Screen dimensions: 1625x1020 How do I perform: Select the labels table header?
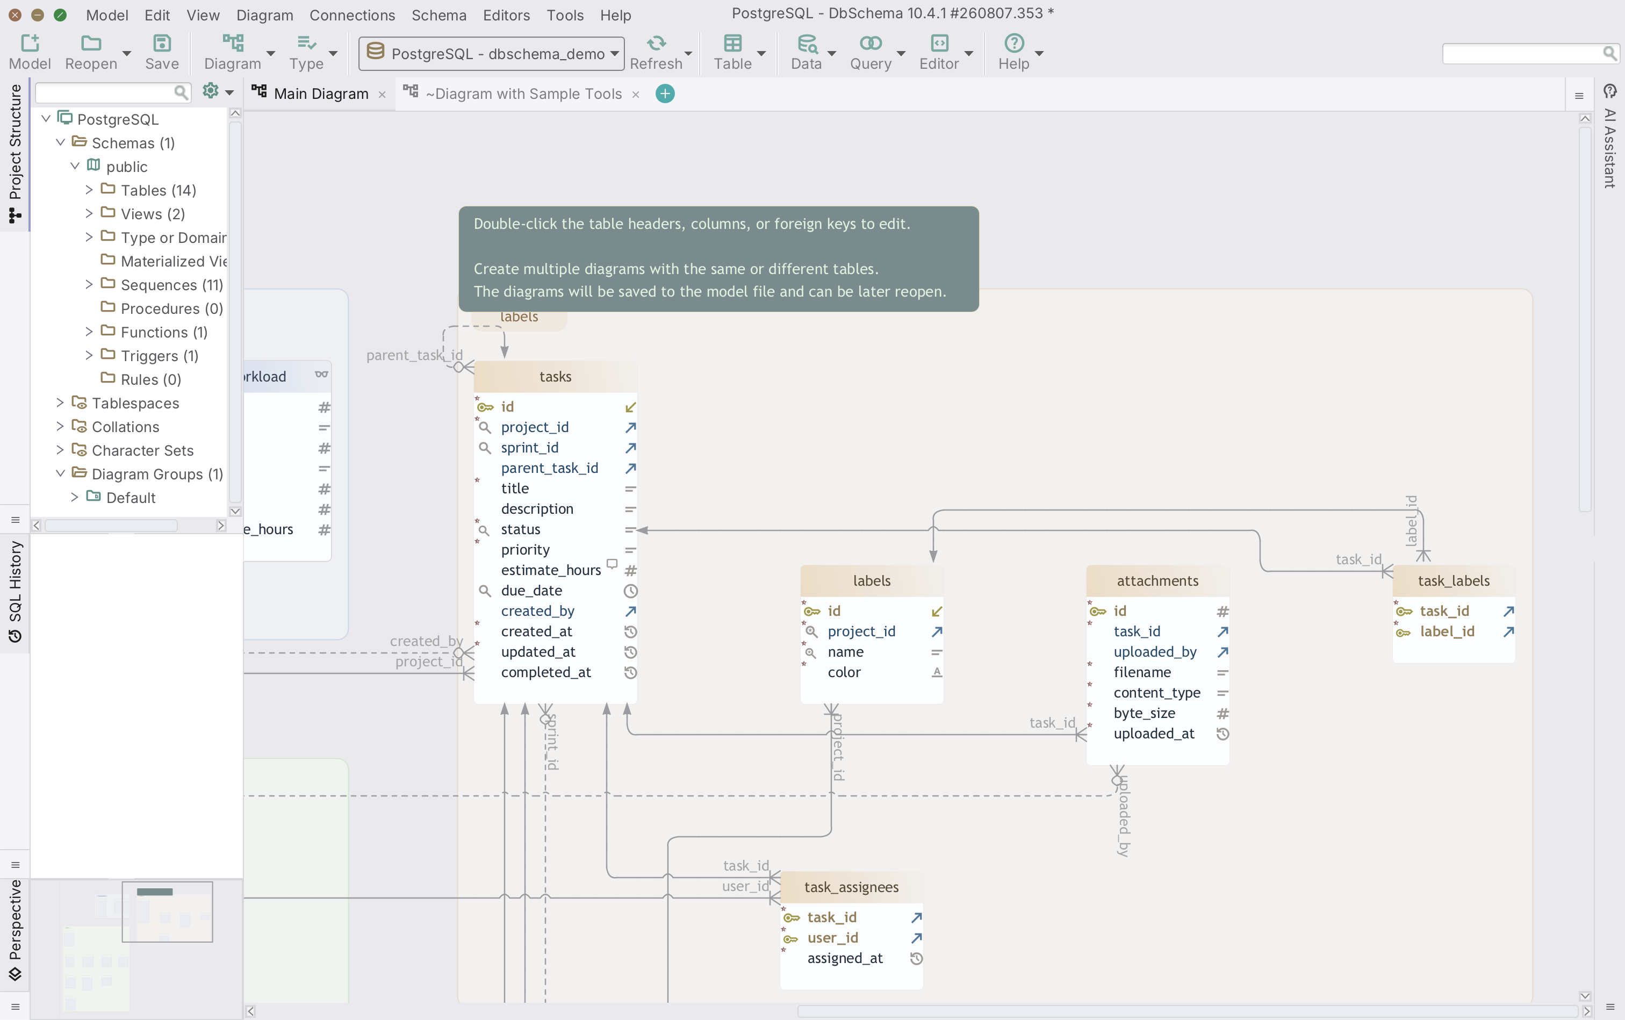pos(872,581)
